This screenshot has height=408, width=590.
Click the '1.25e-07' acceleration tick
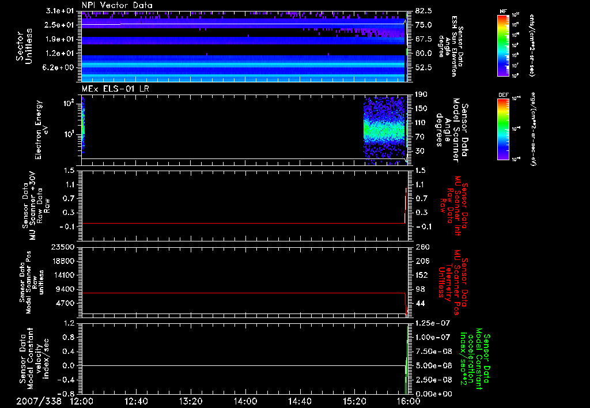tap(432, 323)
